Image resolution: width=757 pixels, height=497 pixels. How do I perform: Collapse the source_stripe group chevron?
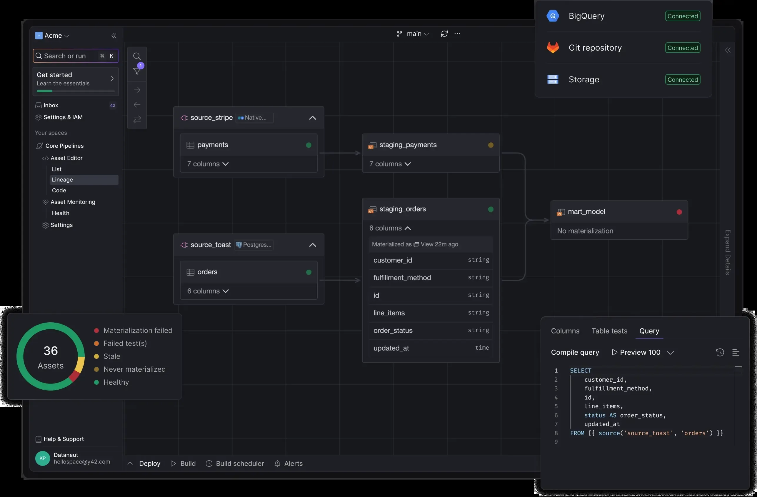pos(313,118)
